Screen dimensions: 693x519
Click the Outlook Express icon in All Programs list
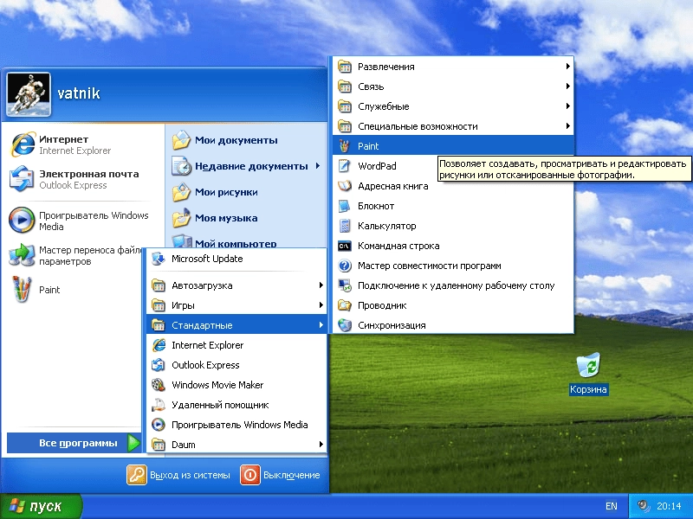pyautogui.click(x=159, y=365)
